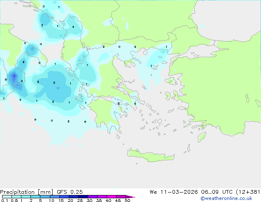Click the "10" legend scale label
This screenshot has height=202, width=261.
[51, 200]
